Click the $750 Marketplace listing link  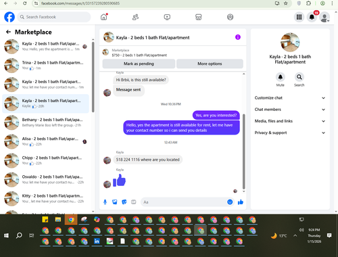pyautogui.click(x=139, y=55)
